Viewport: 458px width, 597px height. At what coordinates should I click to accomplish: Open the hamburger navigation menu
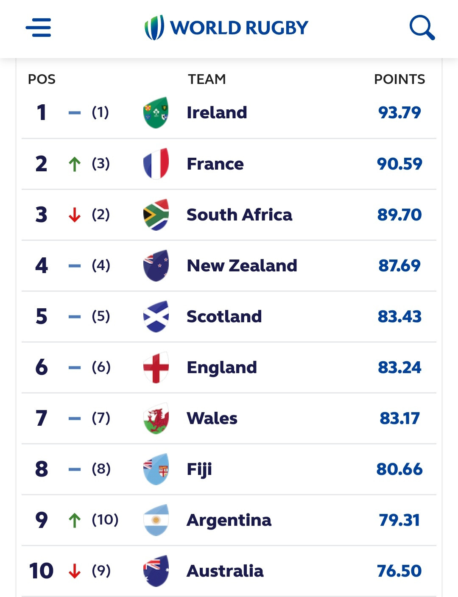tap(38, 28)
